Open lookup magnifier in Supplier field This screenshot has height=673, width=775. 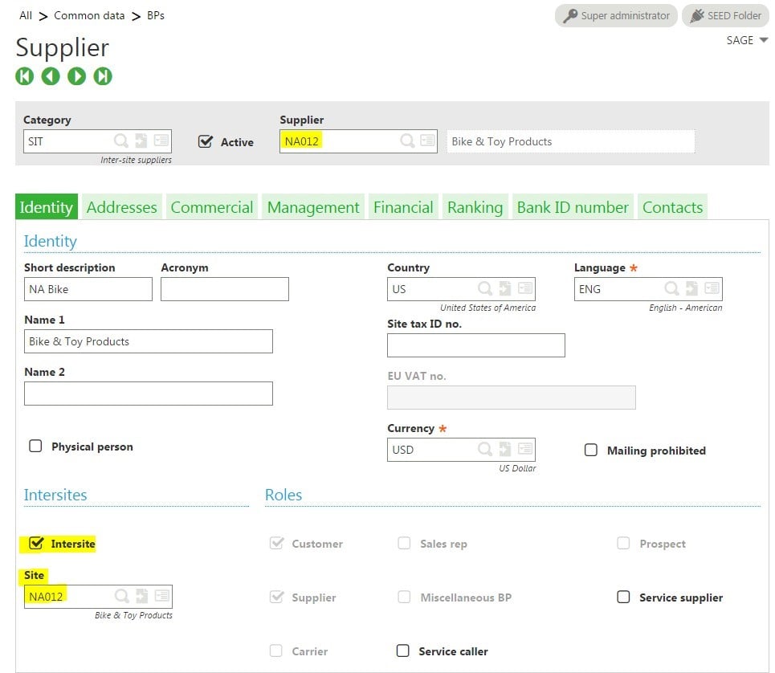tap(408, 141)
